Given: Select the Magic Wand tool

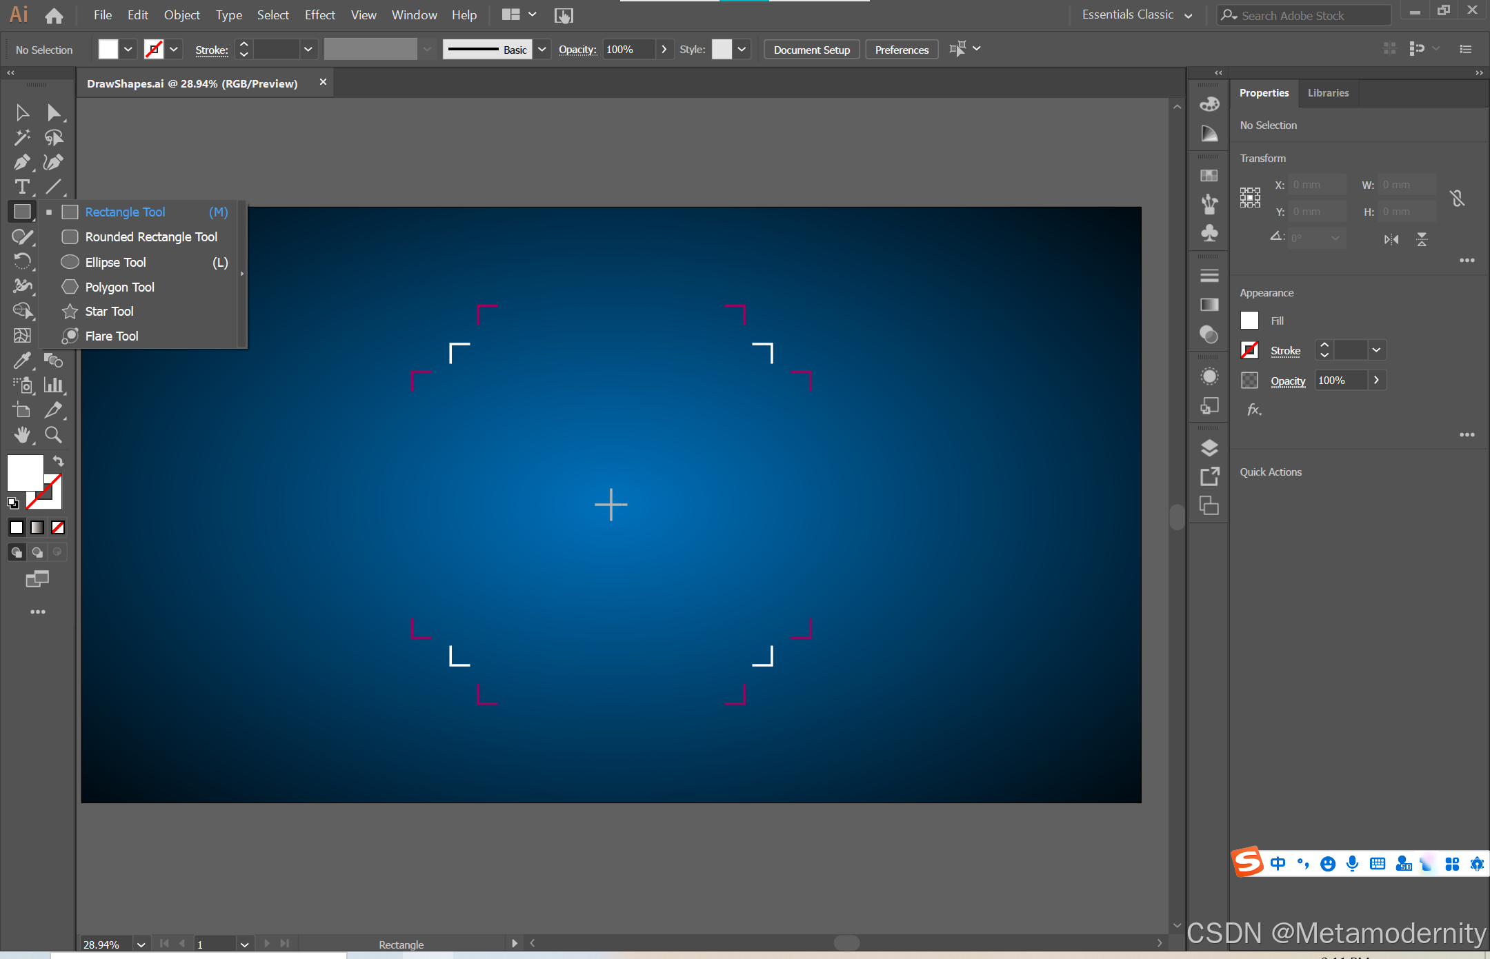Looking at the screenshot, I should tap(22, 137).
